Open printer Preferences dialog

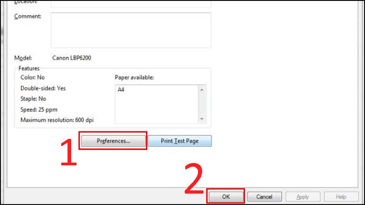(113, 141)
